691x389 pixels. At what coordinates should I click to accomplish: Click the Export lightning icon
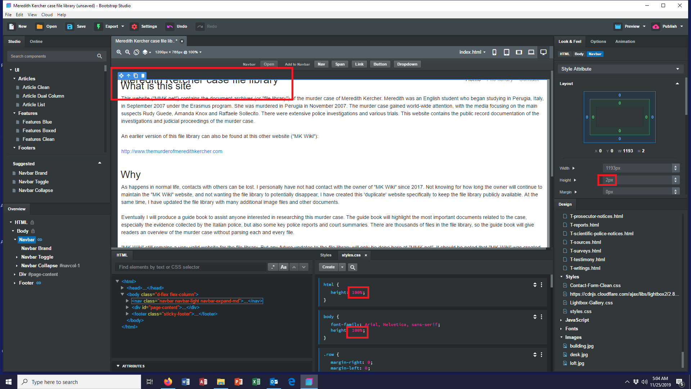click(98, 26)
